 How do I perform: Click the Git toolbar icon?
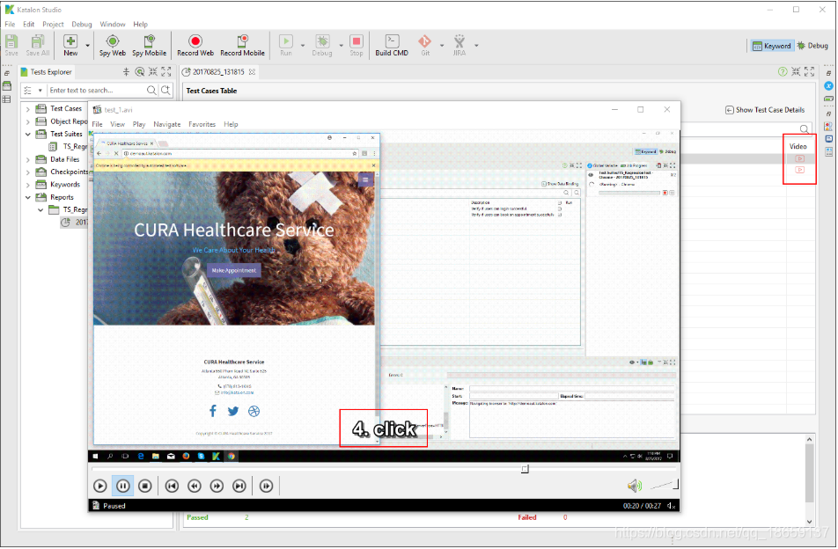coord(425,45)
